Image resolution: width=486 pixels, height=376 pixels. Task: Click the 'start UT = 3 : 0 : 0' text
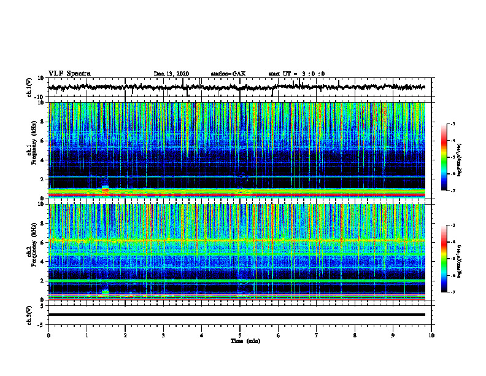(296, 74)
